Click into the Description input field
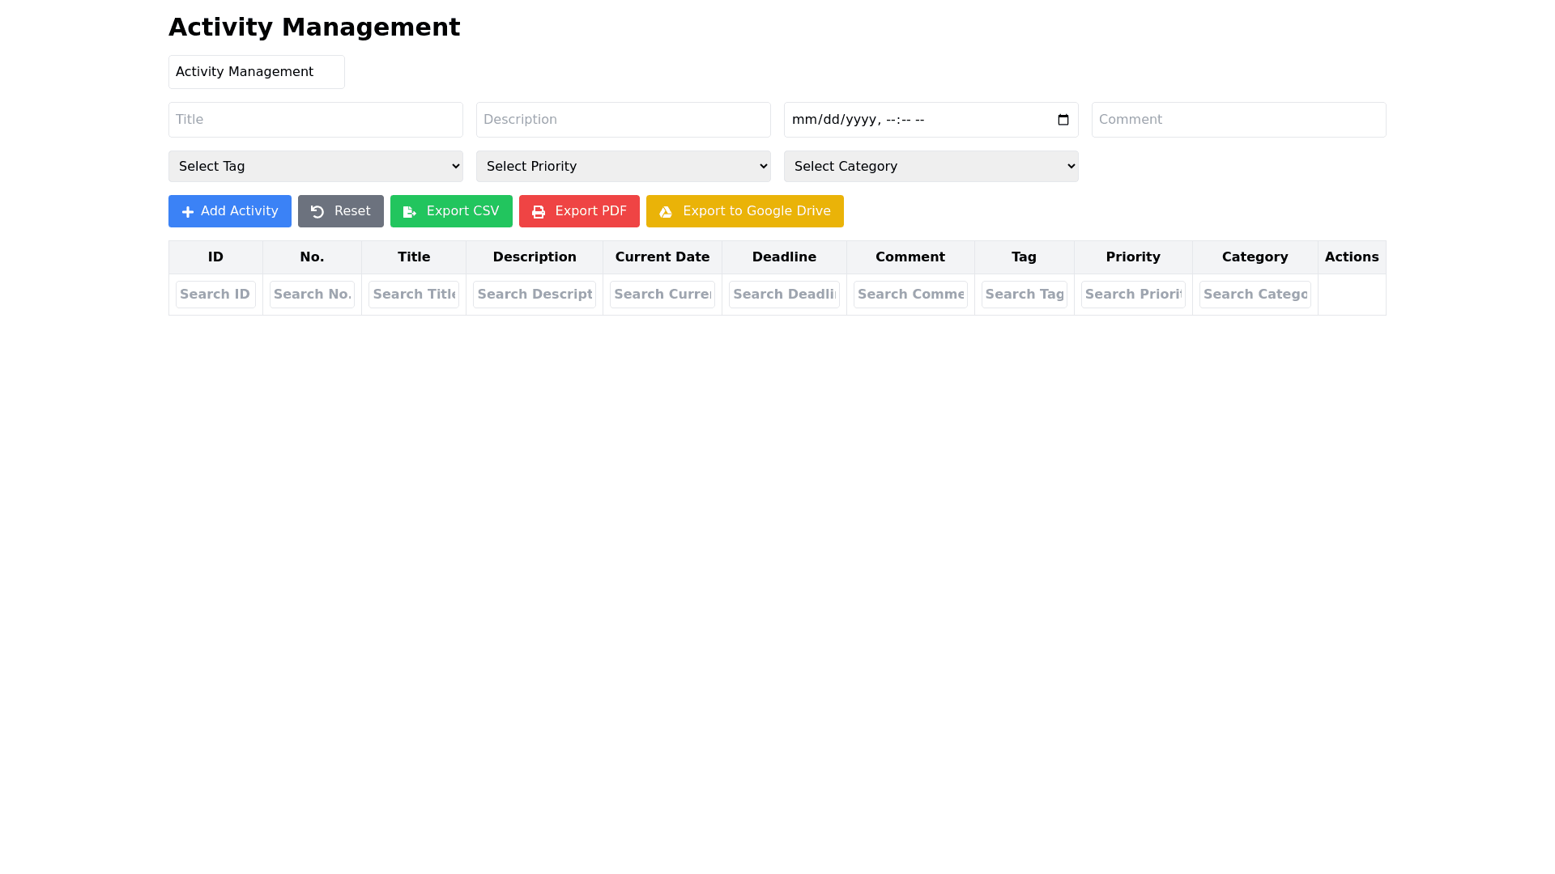The width and height of the screenshot is (1555, 874). (624, 120)
